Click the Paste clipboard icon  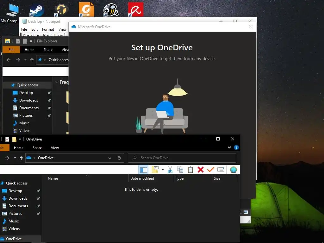coord(190,170)
